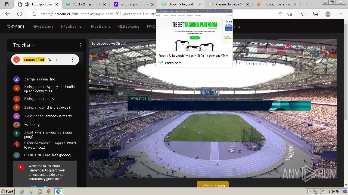Open File Explorer from the taskbar
348x195 pixels.
coord(31,191)
